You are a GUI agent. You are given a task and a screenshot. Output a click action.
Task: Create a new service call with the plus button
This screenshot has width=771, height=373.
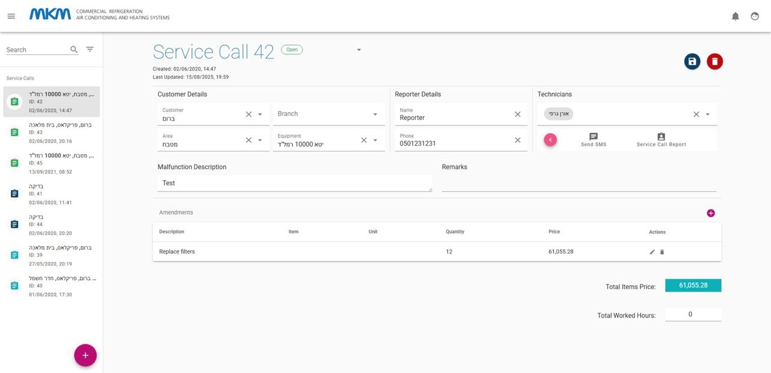86,356
